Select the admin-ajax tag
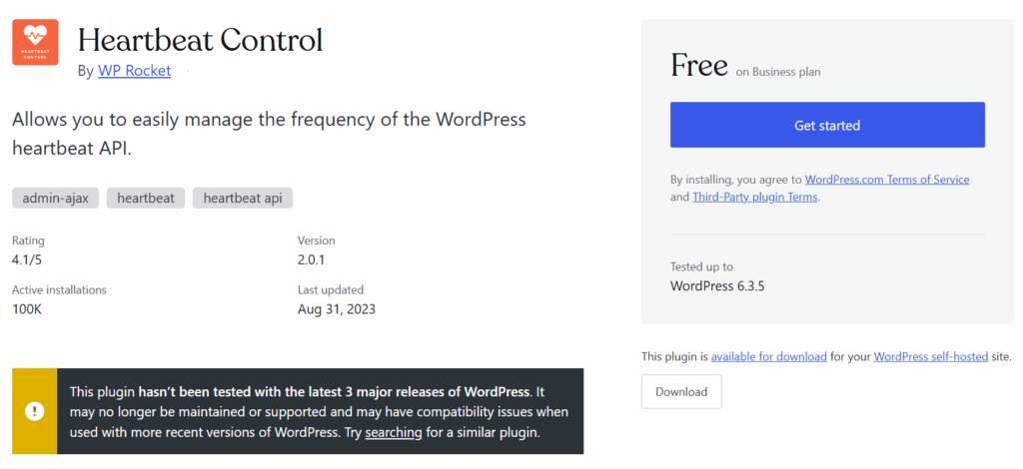 [55, 198]
